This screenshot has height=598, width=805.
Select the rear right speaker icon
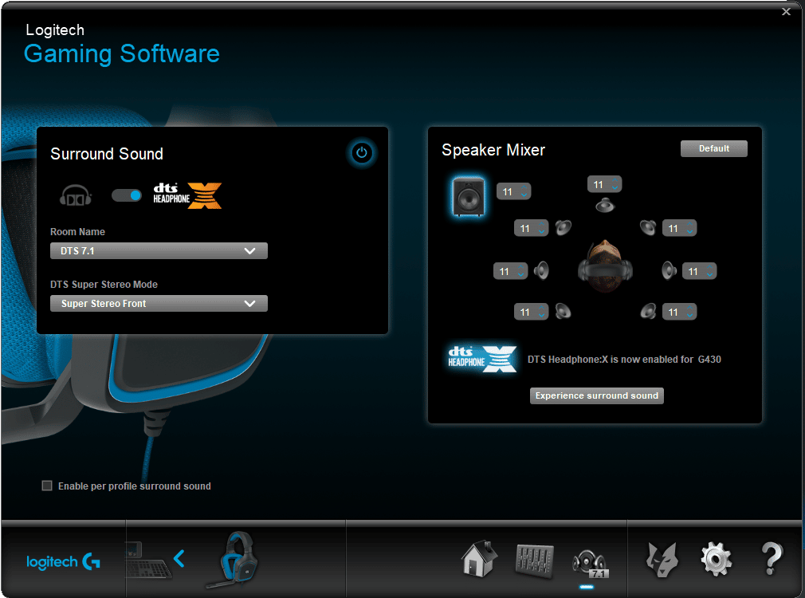click(x=649, y=311)
